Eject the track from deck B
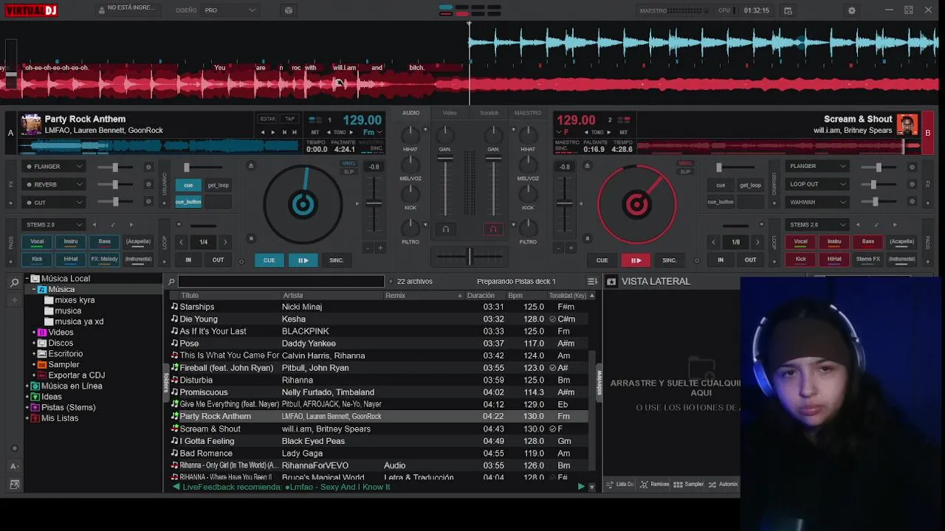The width and height of the screenshot is (945, 531). pyautogui.click(x=587, y=166)
